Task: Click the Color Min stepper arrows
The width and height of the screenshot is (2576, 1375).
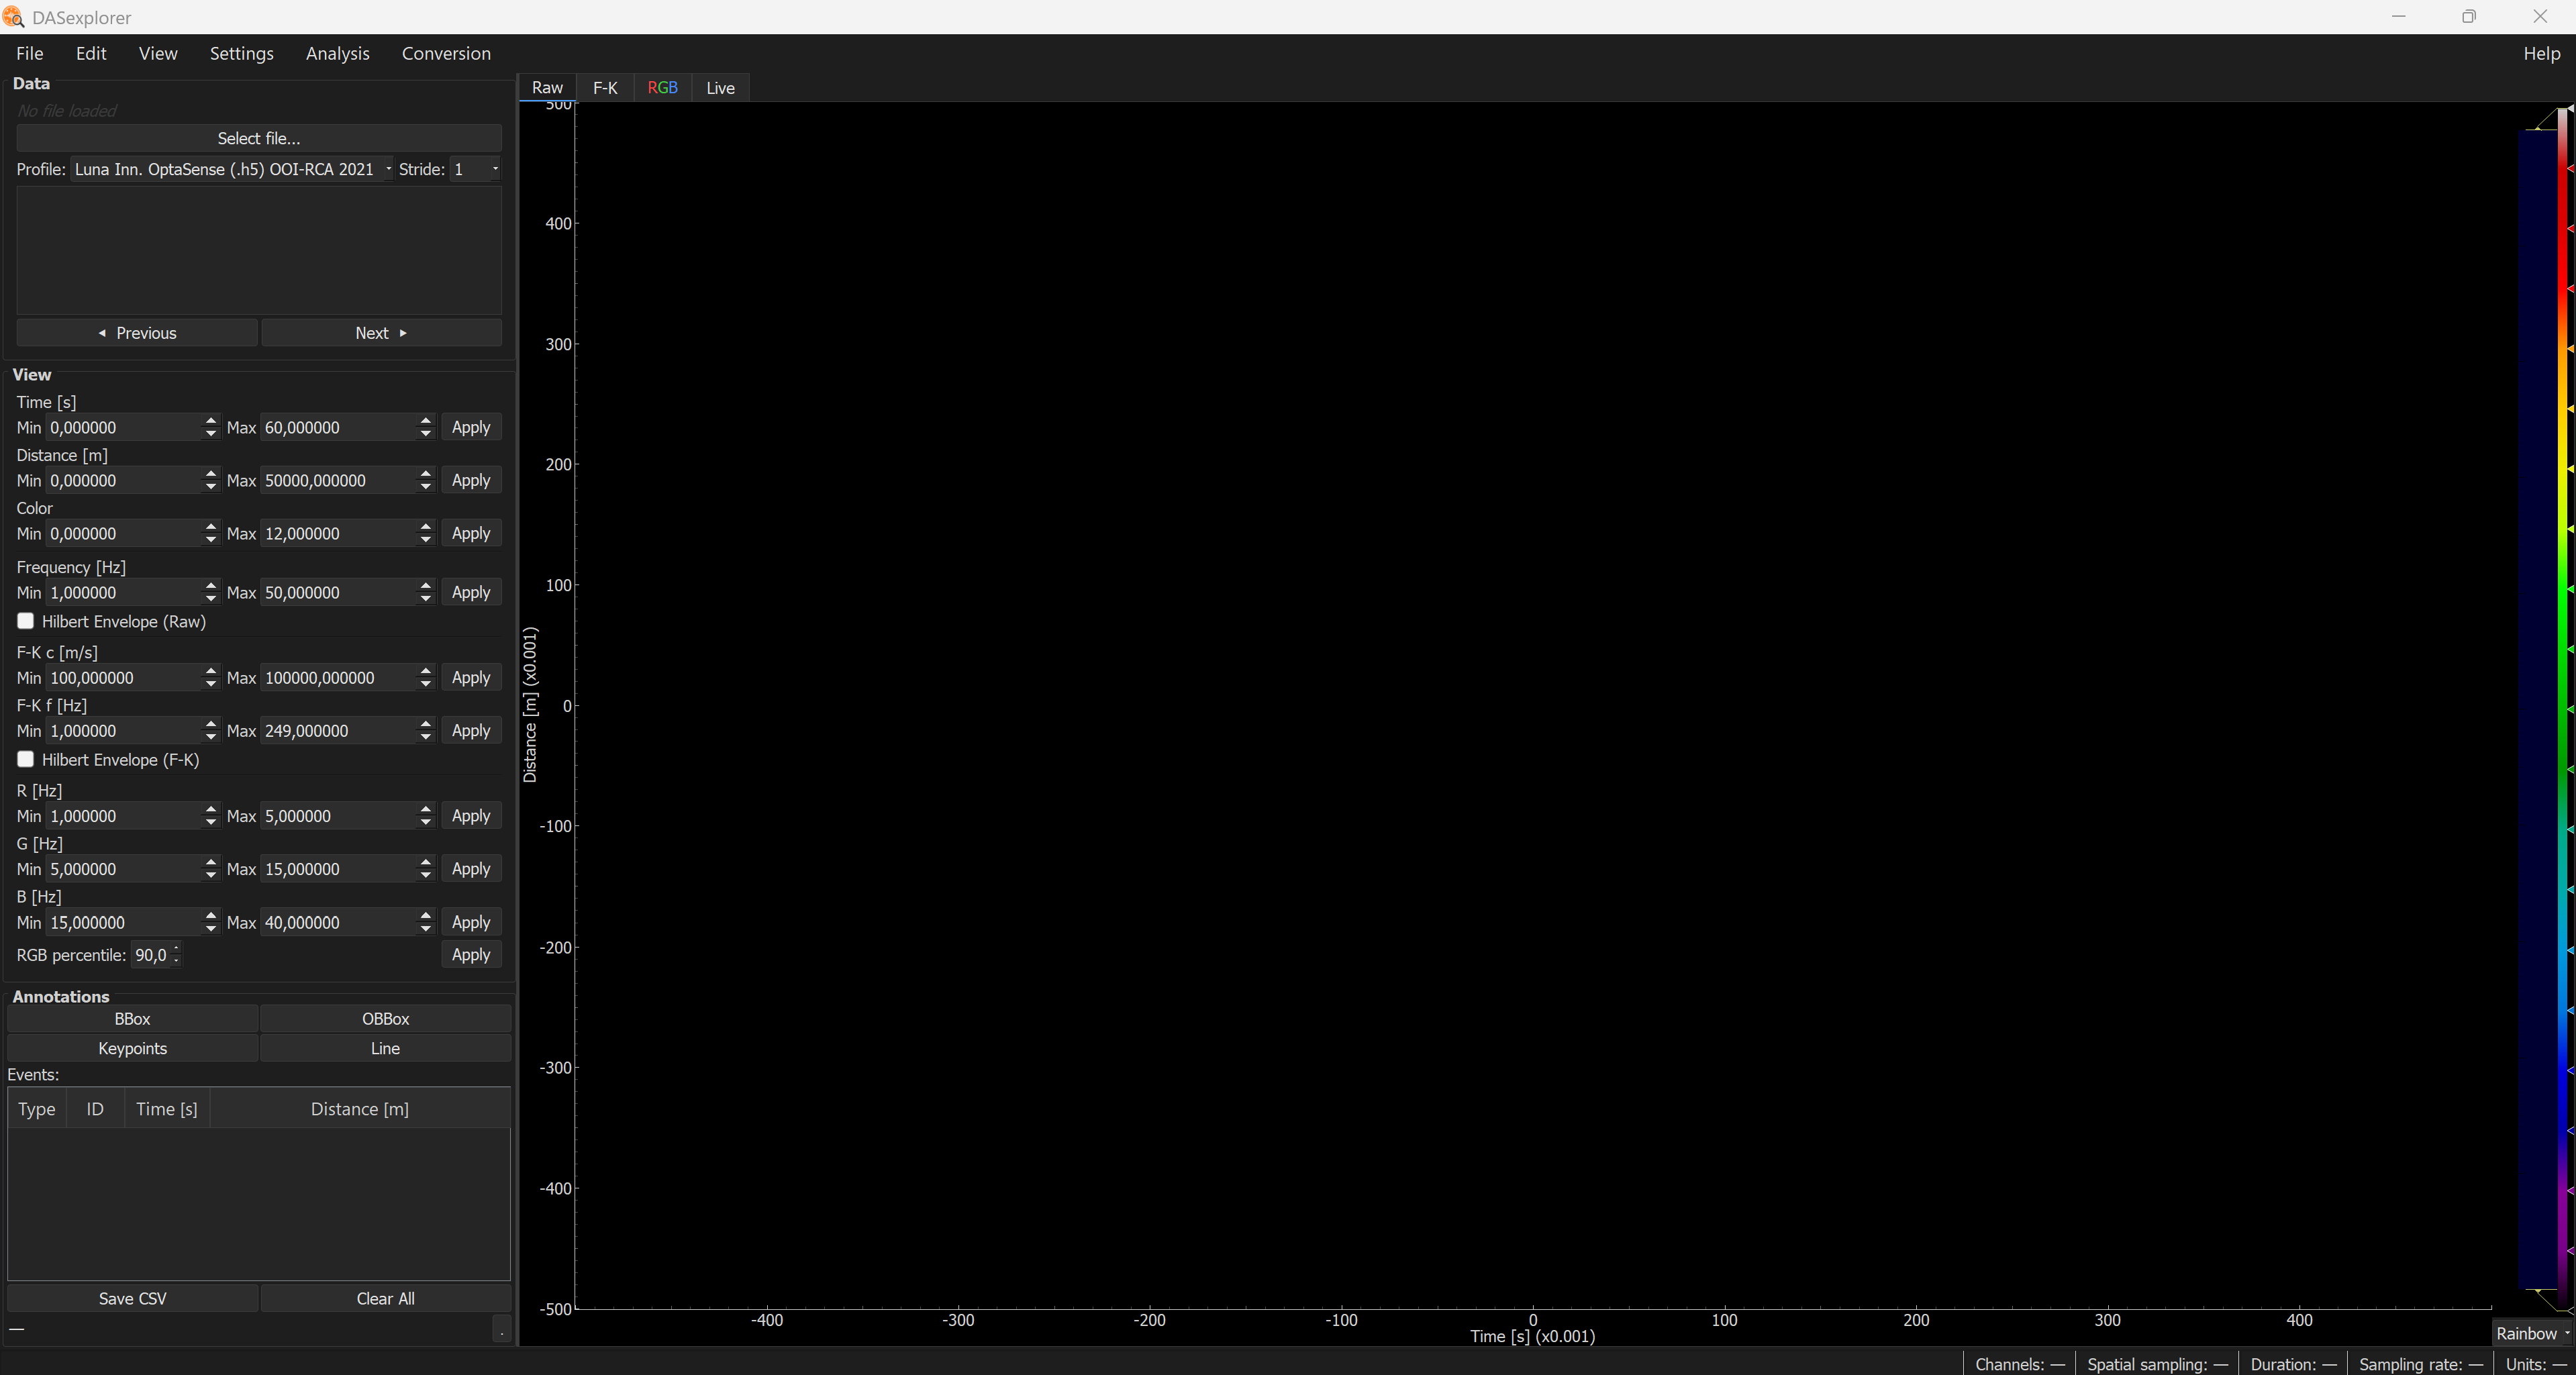Action: tap(210, 534)
